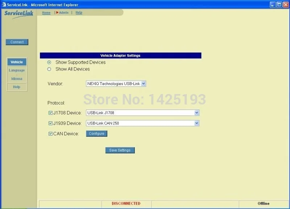Select the Vehicle sidebar tab
The height and width of the screenshot is (209, 290).
pos(17,62)
